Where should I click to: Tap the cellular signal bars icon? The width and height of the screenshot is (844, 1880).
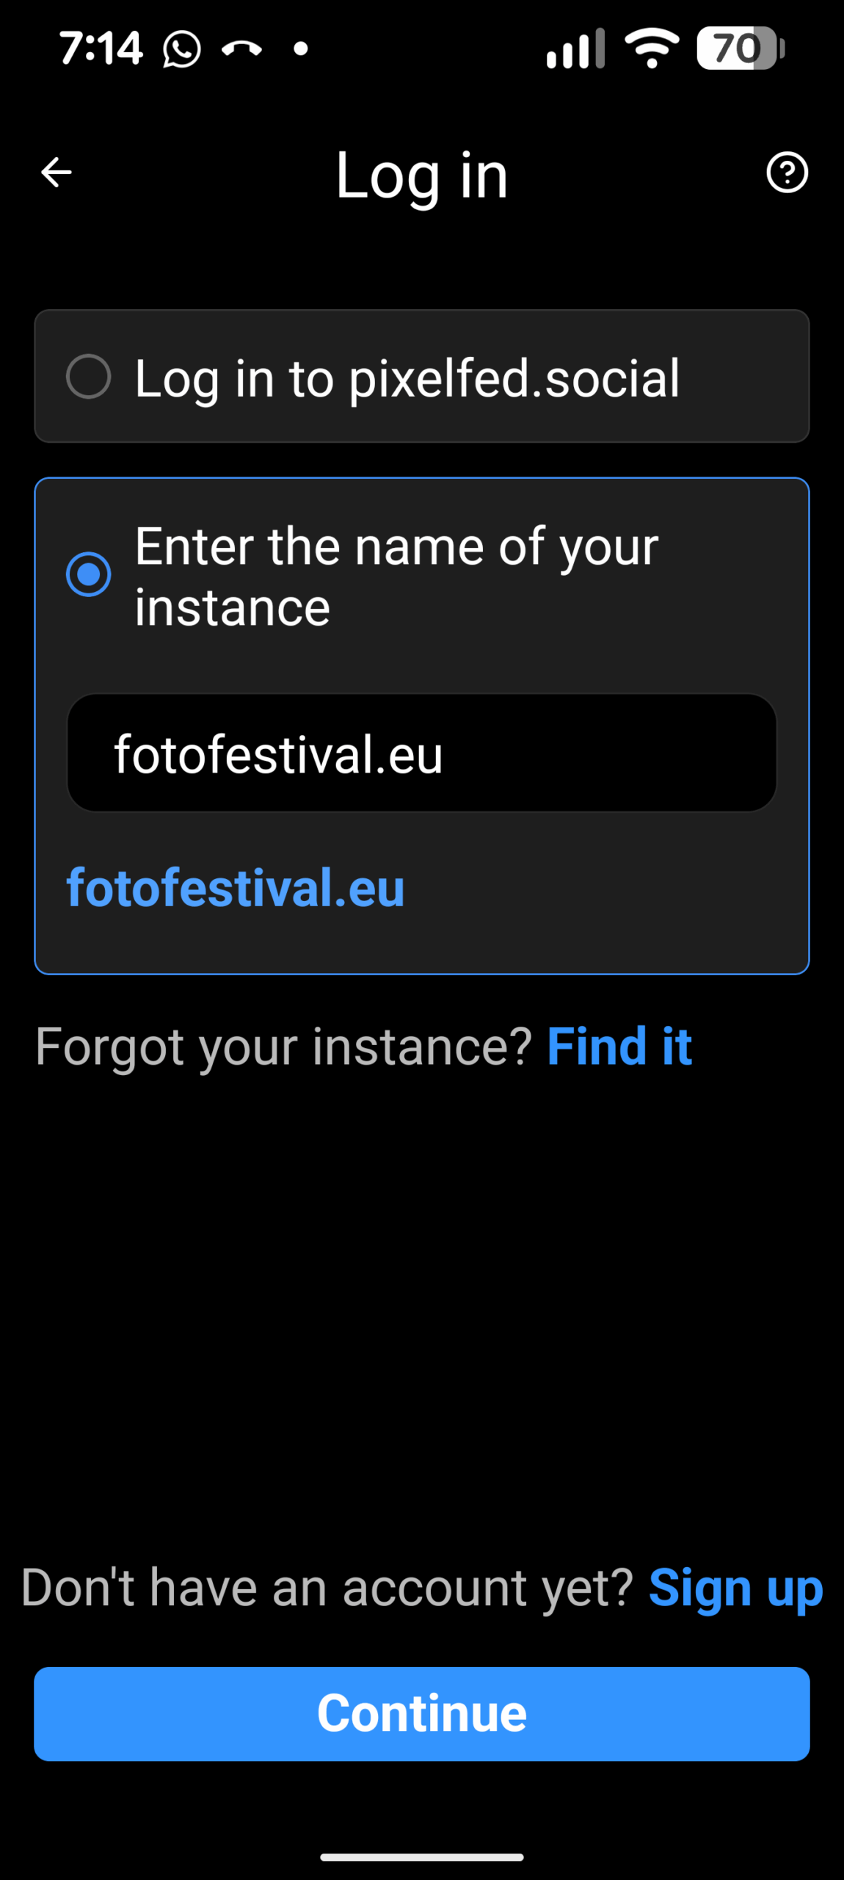575,49
